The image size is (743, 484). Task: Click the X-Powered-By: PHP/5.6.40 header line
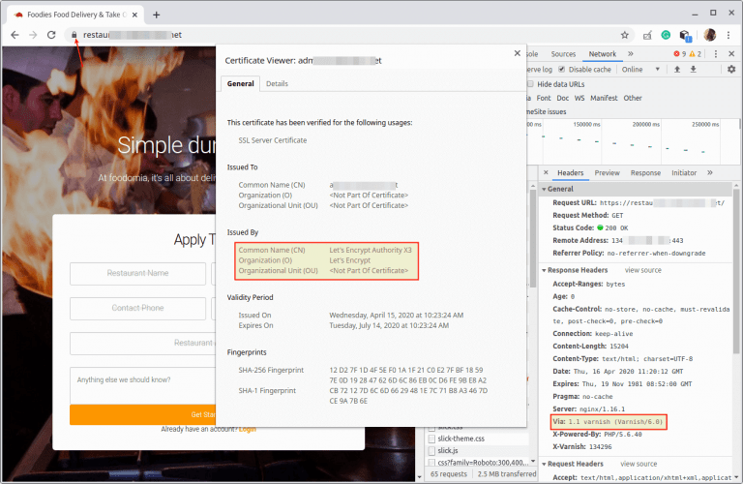pyautogui.click(x=597, y=435)
